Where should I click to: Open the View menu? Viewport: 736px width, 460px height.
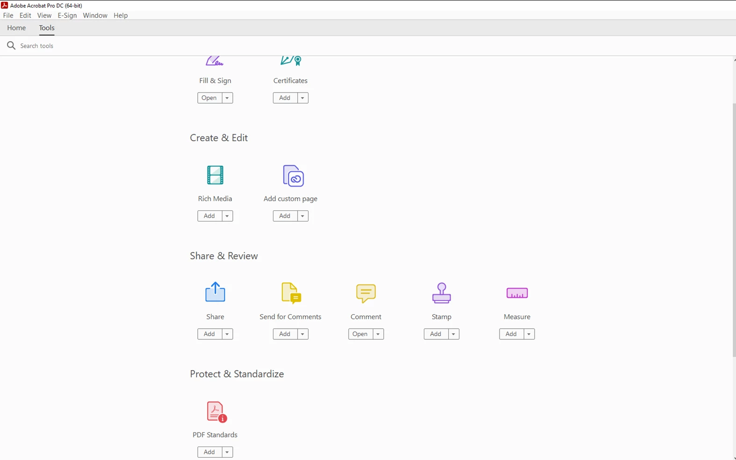click(44, 15)
